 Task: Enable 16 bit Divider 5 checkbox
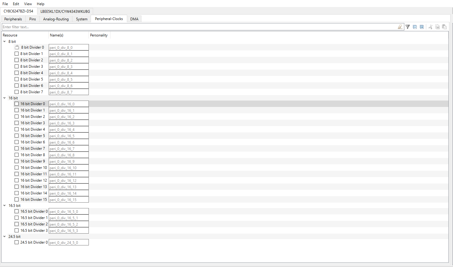[17, 135]
